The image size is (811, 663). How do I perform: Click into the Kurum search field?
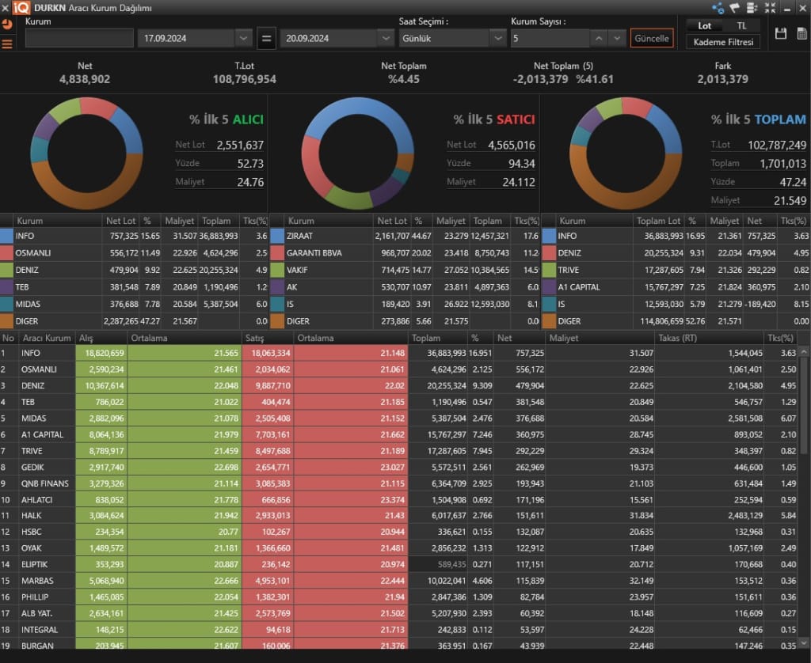click(79, 38)
